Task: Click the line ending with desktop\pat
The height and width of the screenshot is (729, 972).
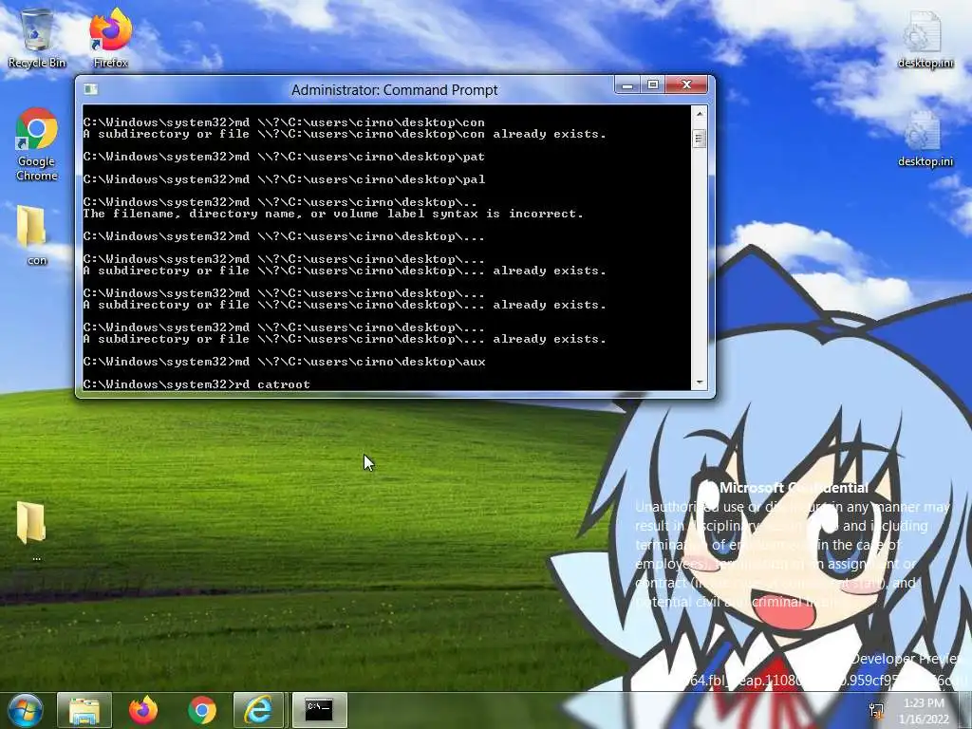Action: tap(284, 157)
